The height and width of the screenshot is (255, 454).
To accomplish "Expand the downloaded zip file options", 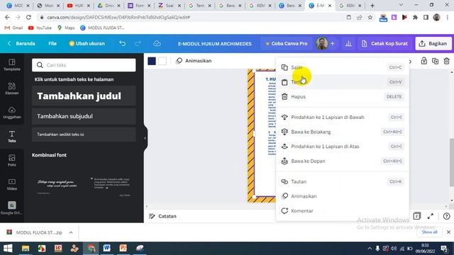I will [x=71, y=232].
